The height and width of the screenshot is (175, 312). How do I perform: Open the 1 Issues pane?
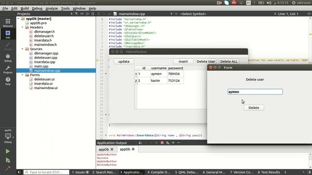click(80, 172)
